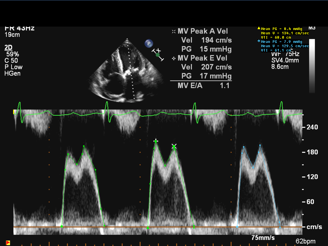Image resolution: width=328 pixels, height=246 pixels.
Task: Click the X caliper on A peak
Action: tap(174, 147)
